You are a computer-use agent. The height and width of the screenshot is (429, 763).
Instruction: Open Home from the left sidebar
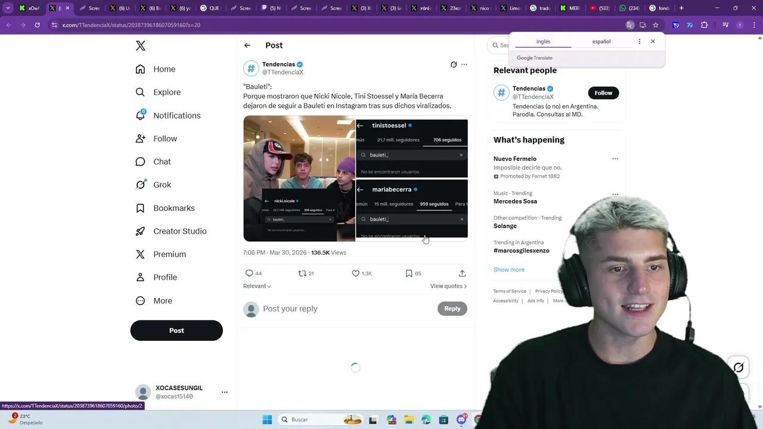(x=156, y=69)
